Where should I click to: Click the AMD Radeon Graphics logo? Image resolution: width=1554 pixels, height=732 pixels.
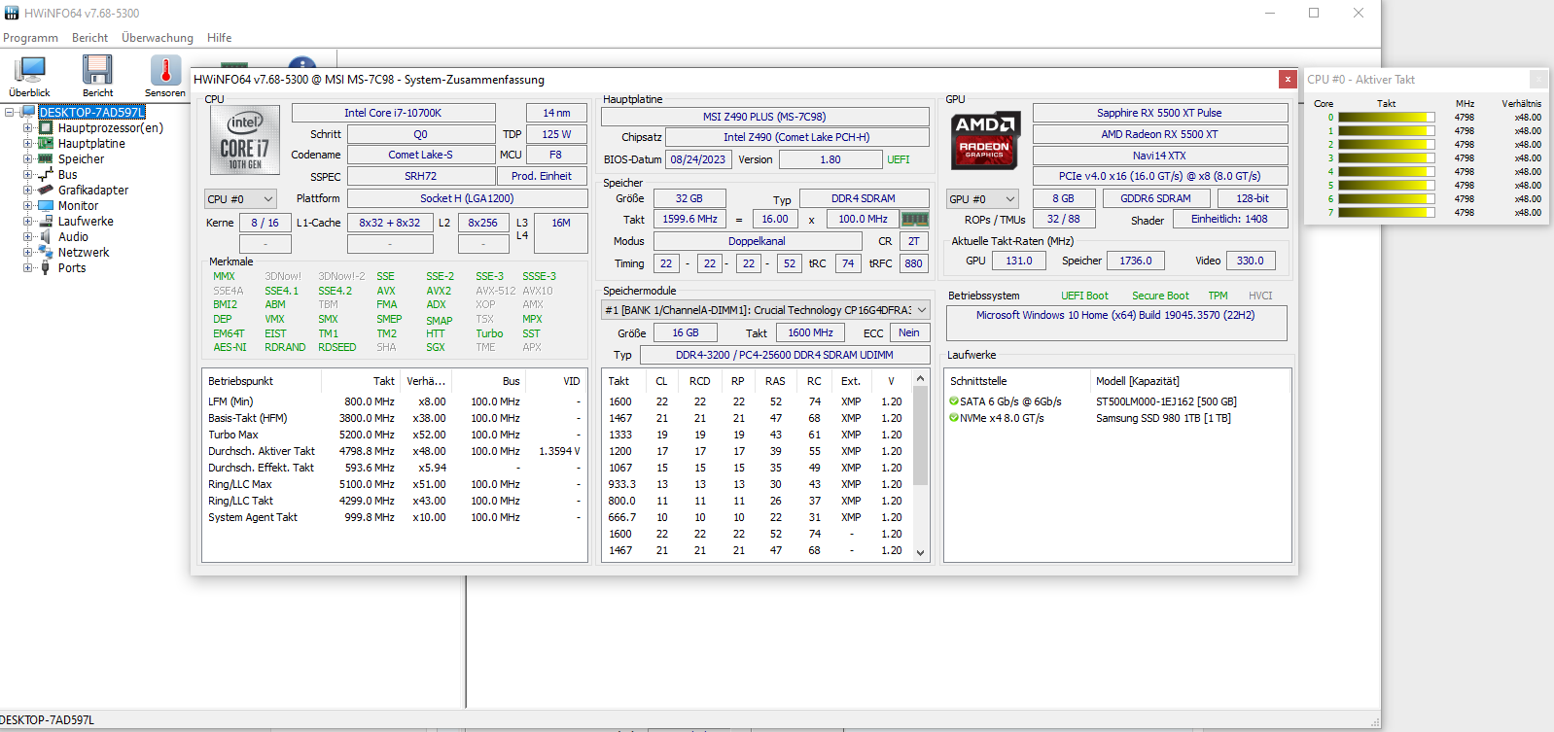984,140
